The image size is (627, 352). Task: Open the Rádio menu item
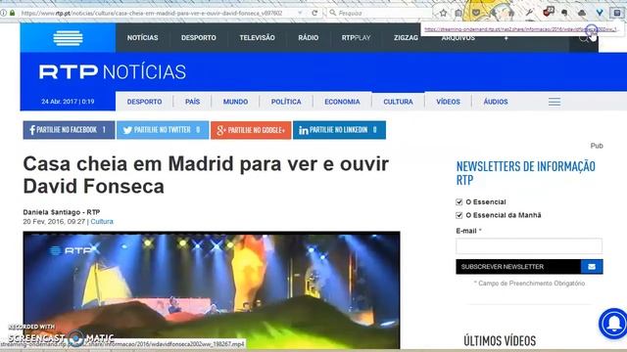[309, 38]
